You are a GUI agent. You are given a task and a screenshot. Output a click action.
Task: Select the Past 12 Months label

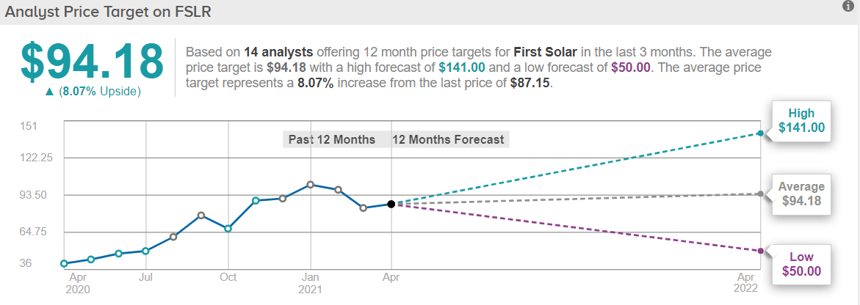point(331,139)
